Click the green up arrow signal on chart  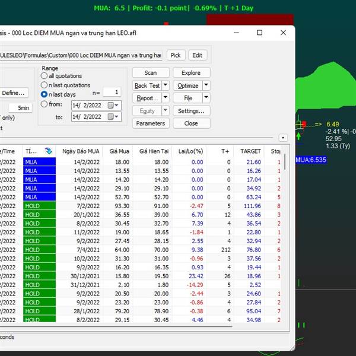[x=298, y=136]
